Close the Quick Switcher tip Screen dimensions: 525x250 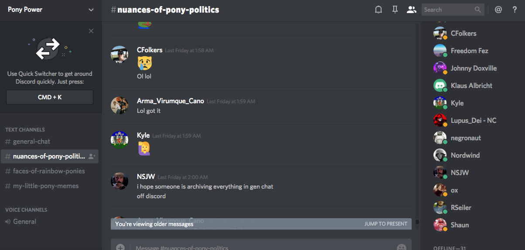(91, 31)
